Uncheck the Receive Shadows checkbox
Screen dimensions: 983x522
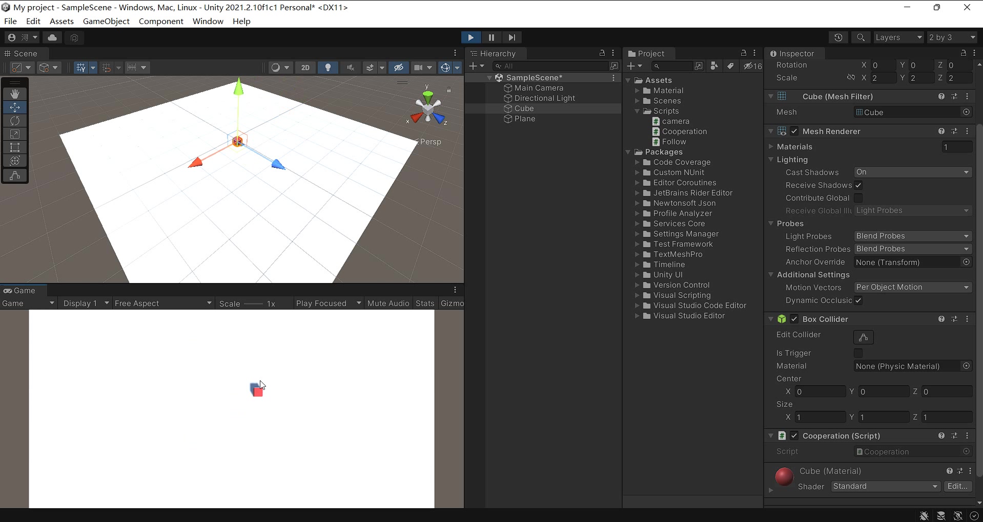(858, 185)
